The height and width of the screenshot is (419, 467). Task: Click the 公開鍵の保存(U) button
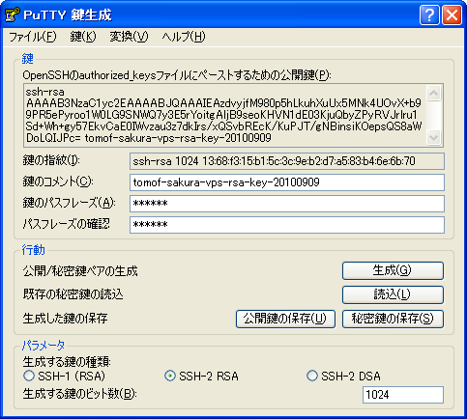[x=285, y=319]
